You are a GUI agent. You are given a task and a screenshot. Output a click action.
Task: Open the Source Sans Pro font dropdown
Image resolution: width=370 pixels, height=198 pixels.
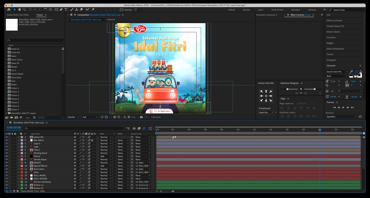click(x=337, y=72)
